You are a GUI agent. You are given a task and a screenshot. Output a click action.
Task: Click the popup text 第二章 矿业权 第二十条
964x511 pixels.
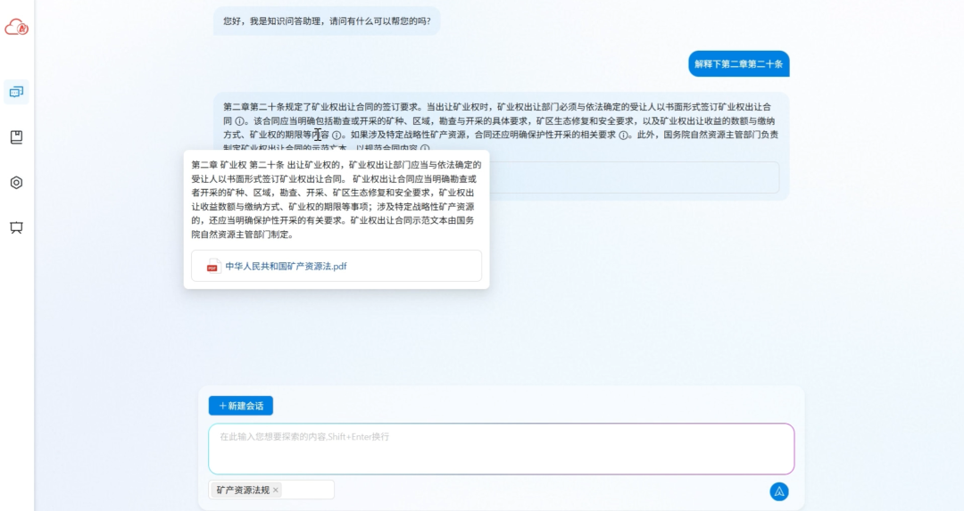[238, 165]
